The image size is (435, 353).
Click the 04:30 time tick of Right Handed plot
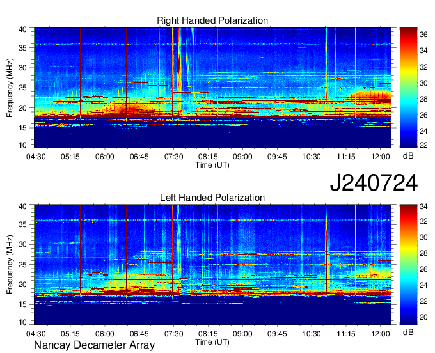[36, 157]
